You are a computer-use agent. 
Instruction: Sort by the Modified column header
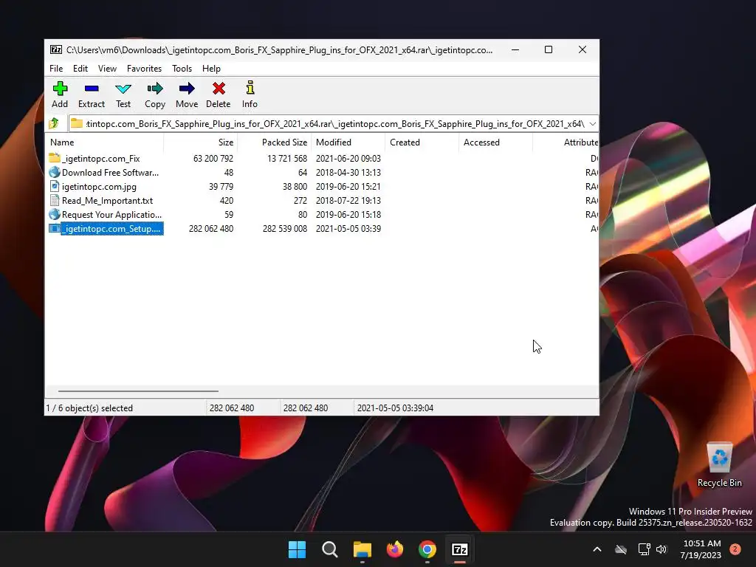click(348, 142)
